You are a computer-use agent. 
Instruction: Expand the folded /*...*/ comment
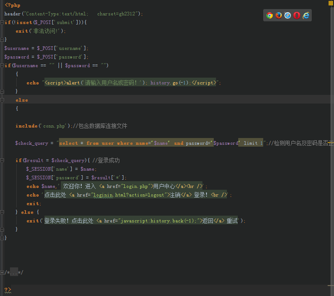(x=2, y=272)
